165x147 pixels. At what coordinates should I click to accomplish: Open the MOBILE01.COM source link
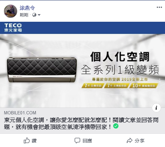click(20, 113)
